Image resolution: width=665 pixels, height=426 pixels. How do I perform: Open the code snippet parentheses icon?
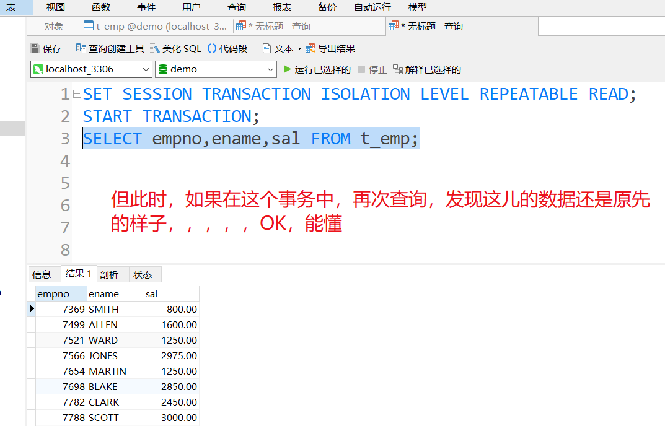211,48
